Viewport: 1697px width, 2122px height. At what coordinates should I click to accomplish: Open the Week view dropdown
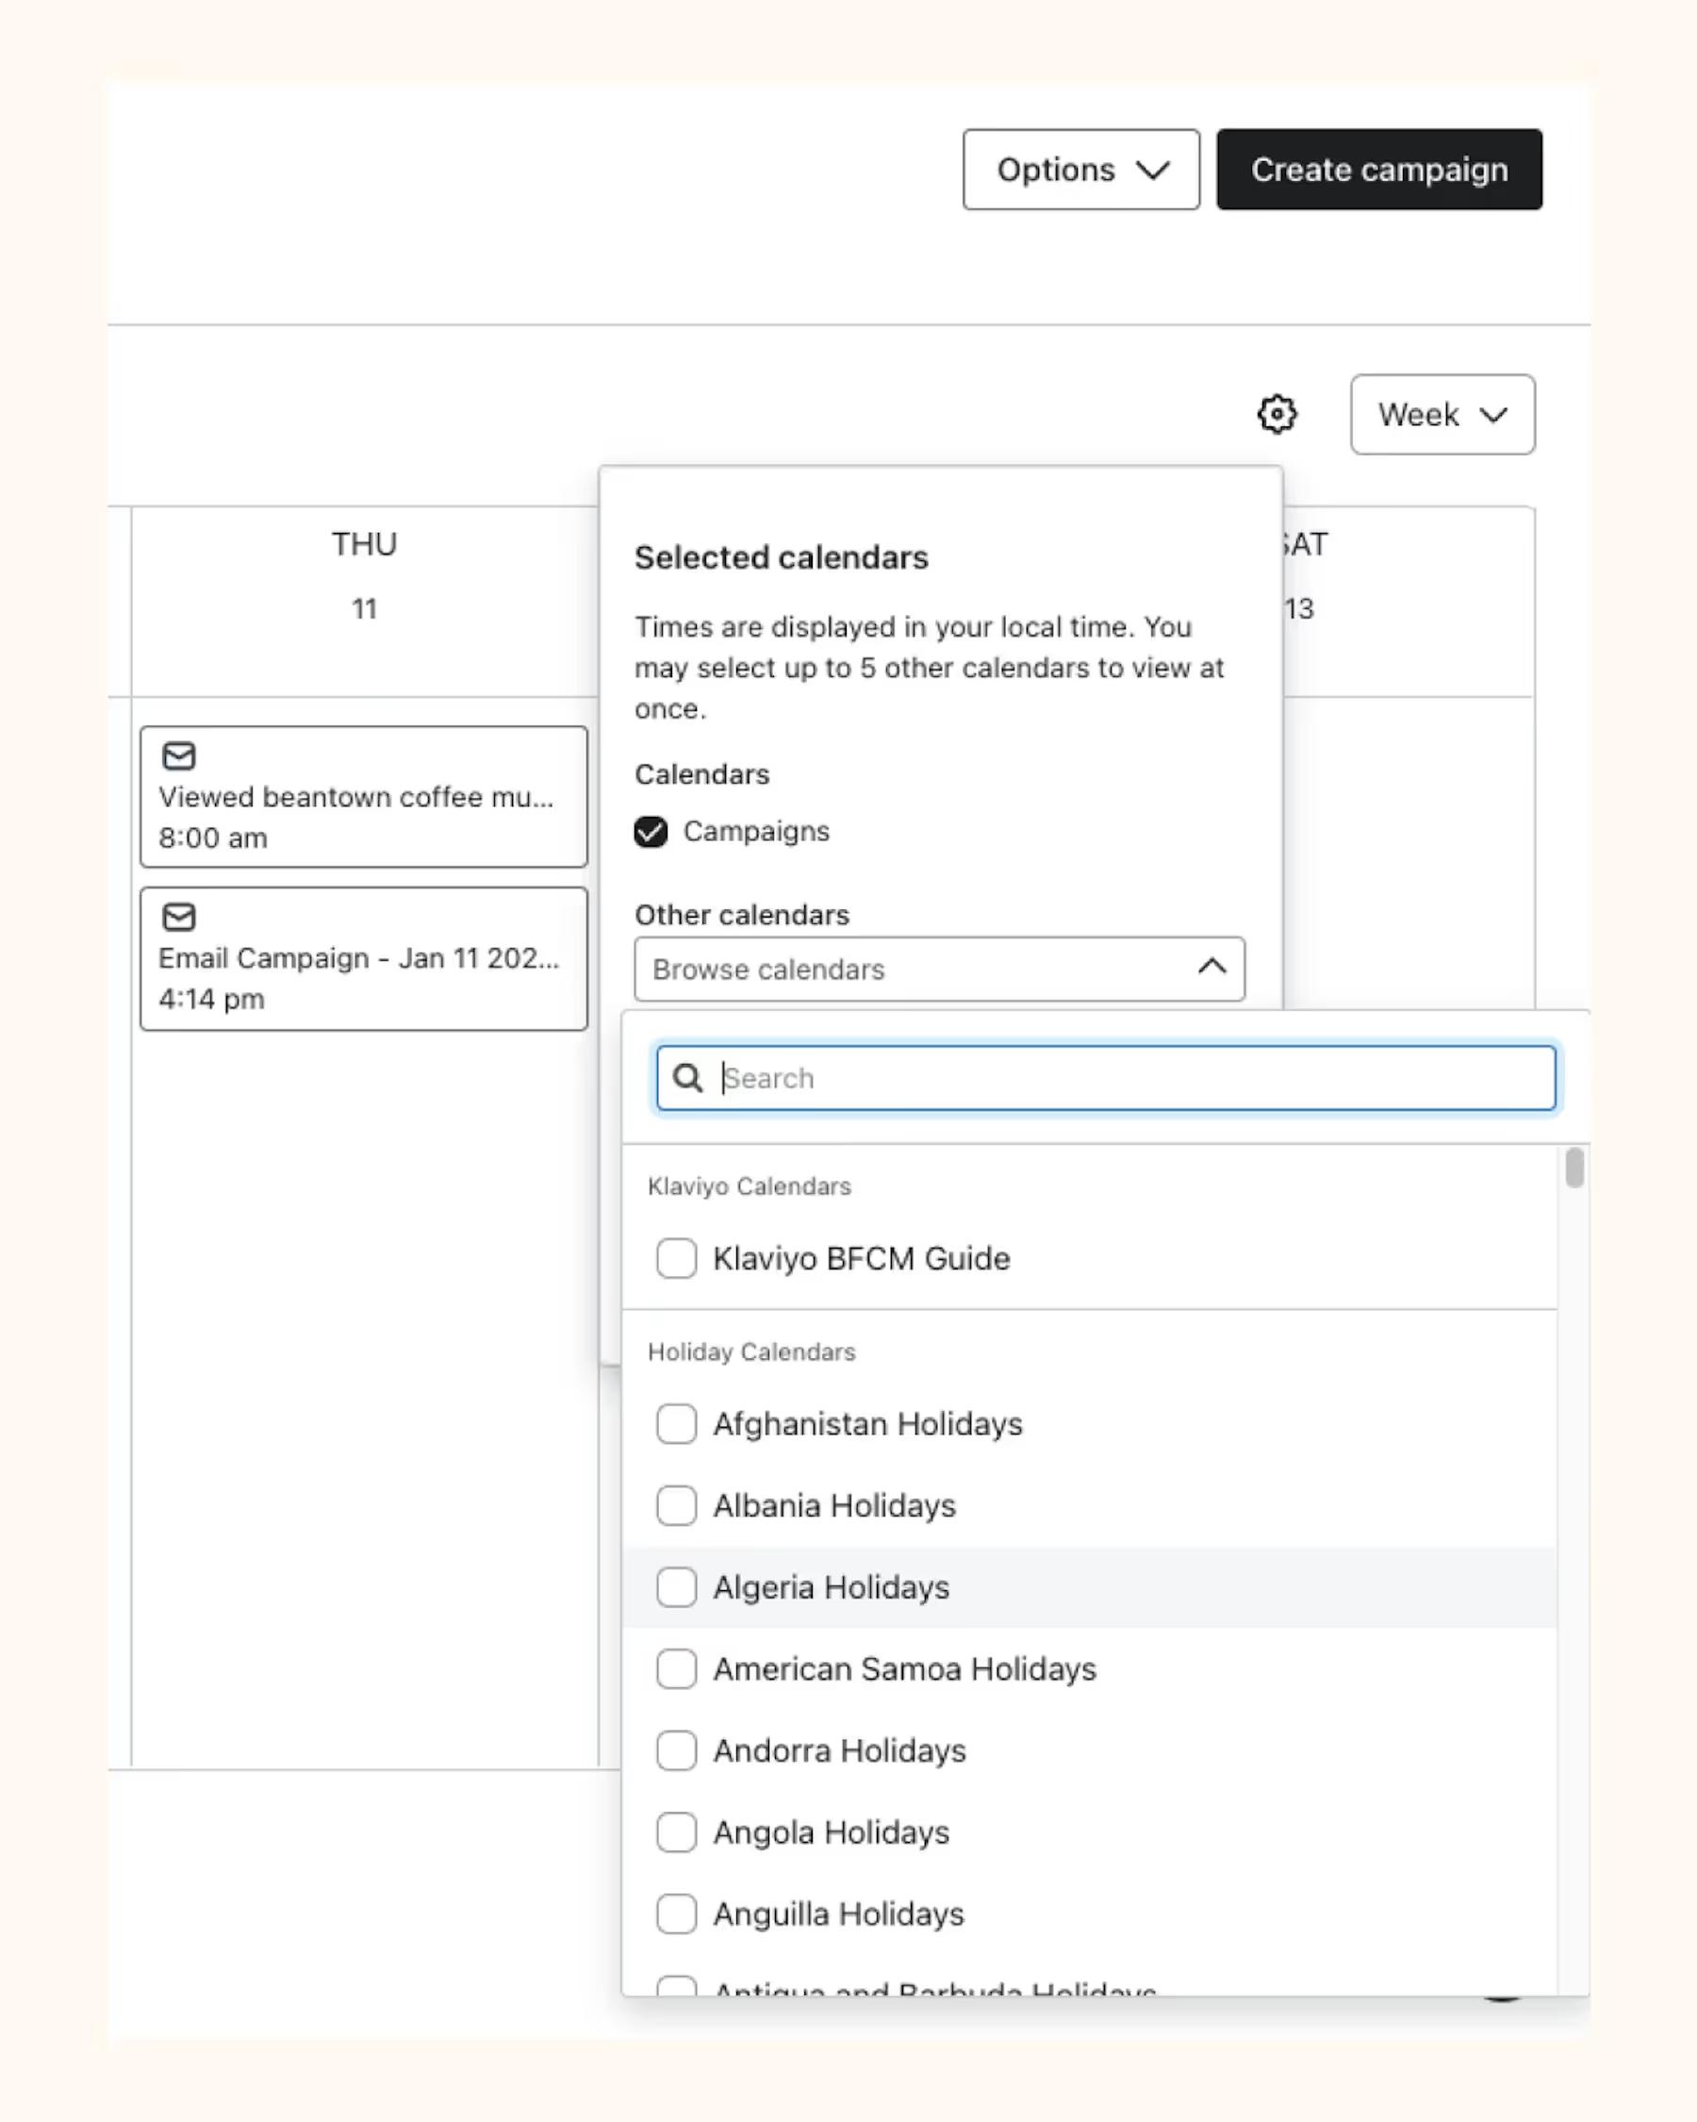click(x=1442, y=414)
